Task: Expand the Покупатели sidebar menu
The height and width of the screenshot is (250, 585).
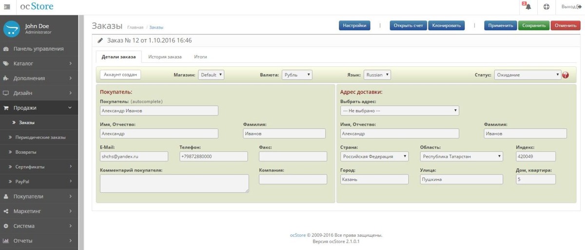Action: coord(39,196)
